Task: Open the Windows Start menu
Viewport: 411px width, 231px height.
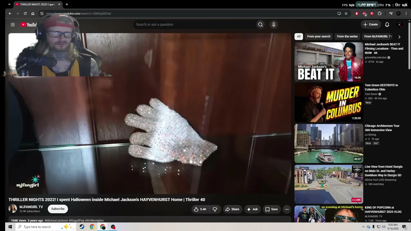Action: coord(10,227)
